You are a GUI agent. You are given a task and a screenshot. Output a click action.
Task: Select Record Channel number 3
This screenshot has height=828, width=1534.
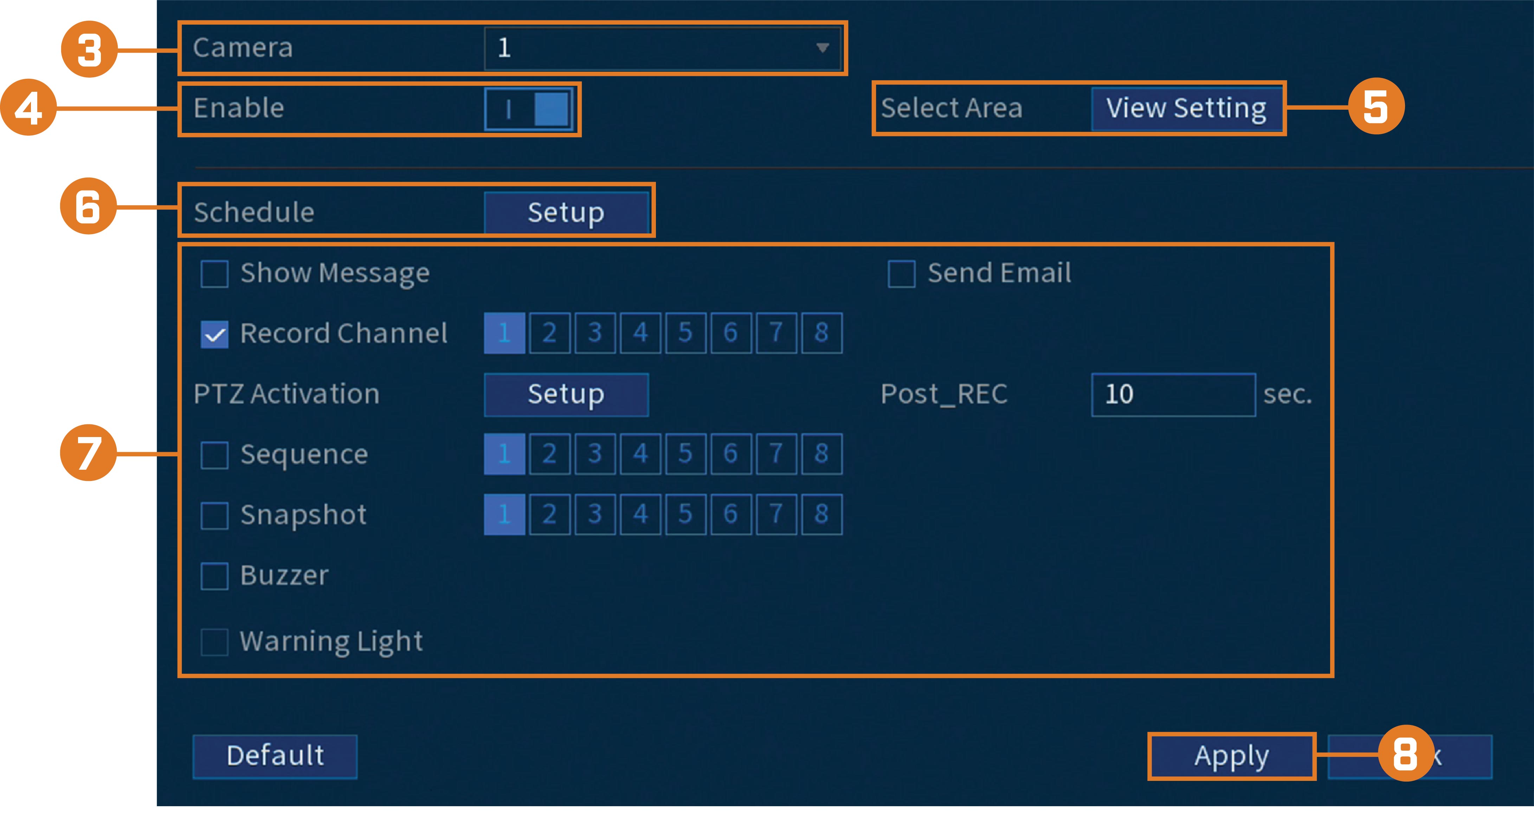[x=595, y=333]
